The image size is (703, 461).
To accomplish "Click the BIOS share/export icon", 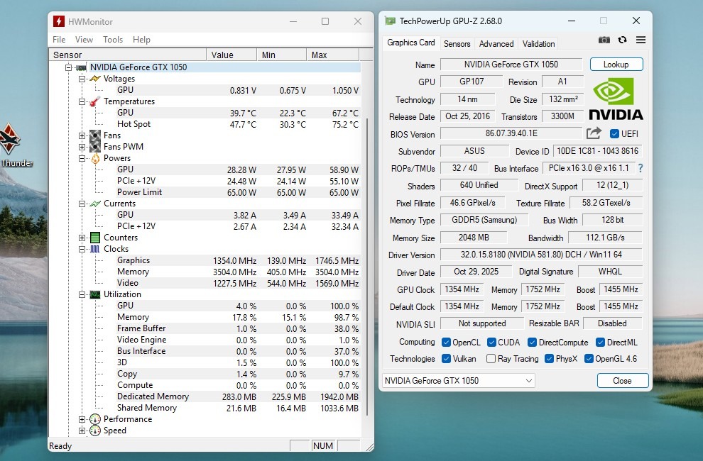I will 594,133.
